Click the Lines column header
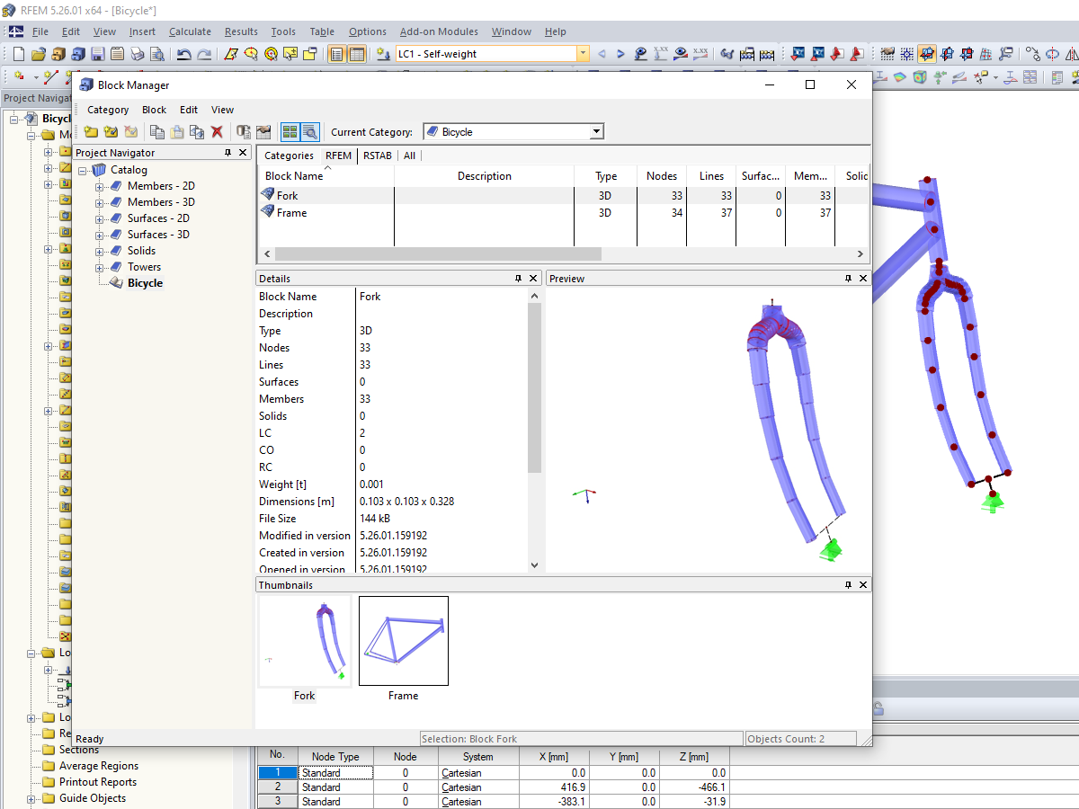 coord(711,176)
